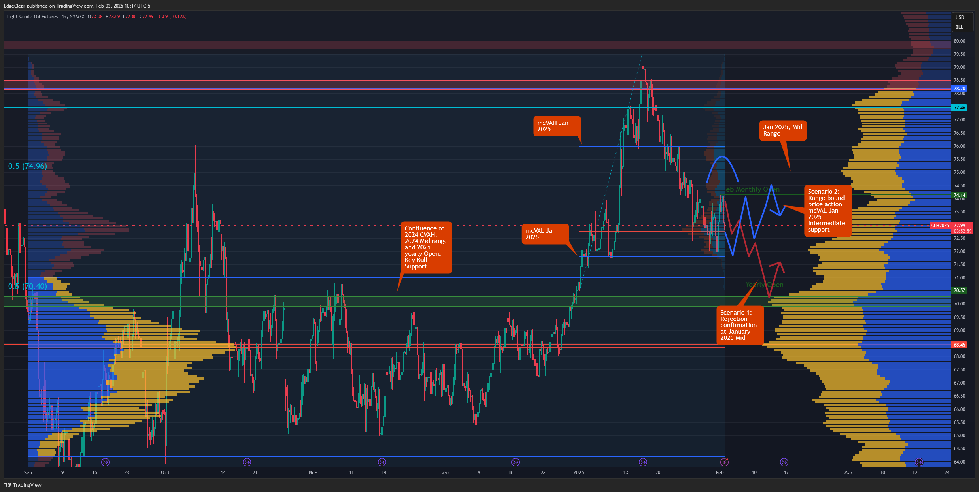
Task: Click the Sep date axis label
Action: pos(28,473)
